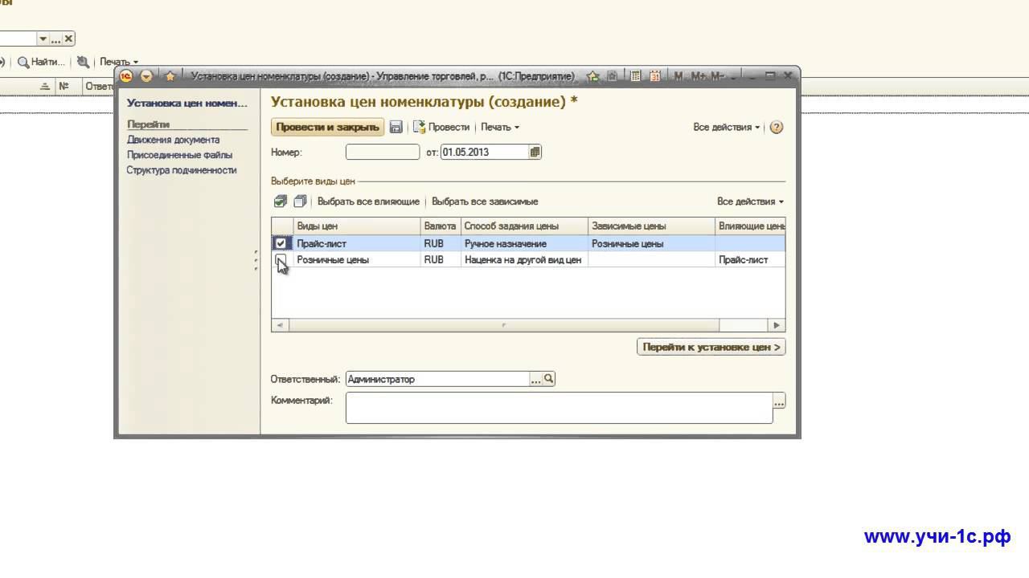The width and height of the screenshot is (1029, 578).
Task: Open the Печать dropdown in the background window
Action: pyautogui.click(x=118, y=62)
